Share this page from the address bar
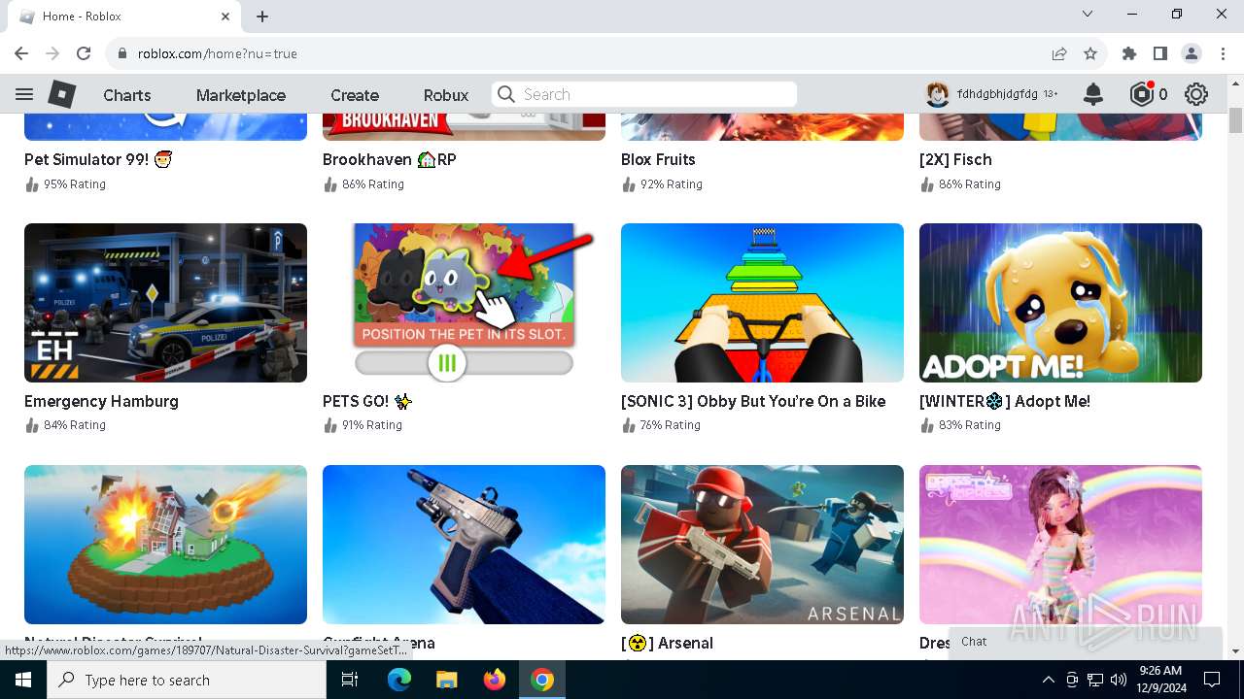Screen dimensions: 1244x699 pos(1059,53)
